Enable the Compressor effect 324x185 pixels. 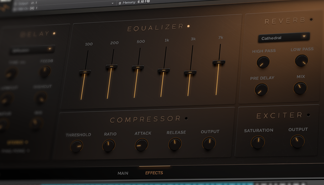(x=186, y=118)
